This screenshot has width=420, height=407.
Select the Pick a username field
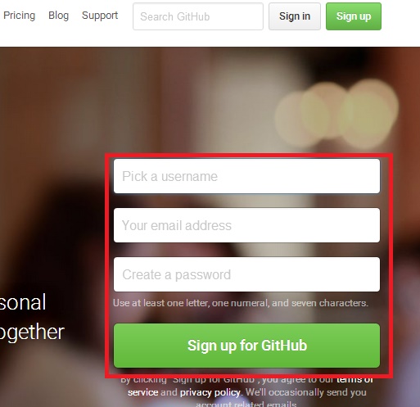coord(246,176)
